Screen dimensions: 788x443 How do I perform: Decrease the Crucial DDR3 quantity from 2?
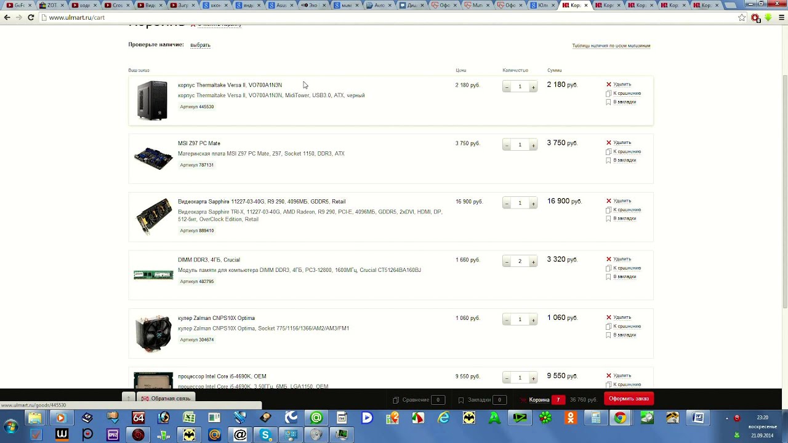tap(507, 261)
